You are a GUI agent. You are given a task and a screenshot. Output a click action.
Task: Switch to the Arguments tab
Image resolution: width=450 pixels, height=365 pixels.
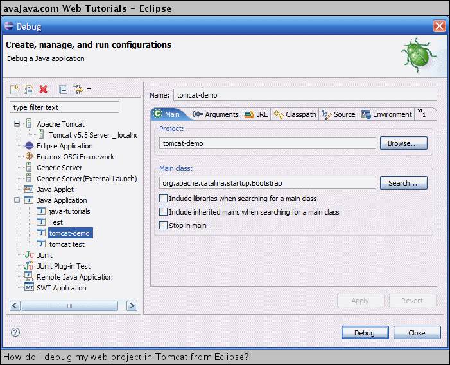point(215,114)
